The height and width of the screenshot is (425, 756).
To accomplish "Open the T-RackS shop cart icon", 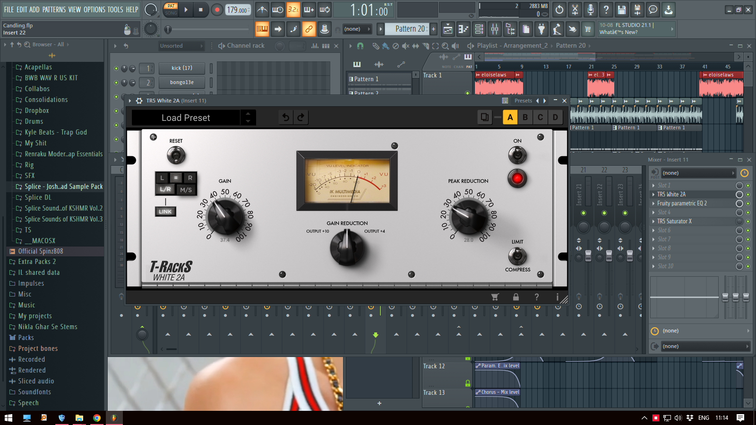I will pos(495,297).
